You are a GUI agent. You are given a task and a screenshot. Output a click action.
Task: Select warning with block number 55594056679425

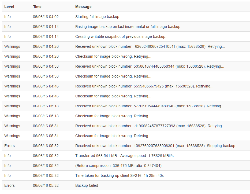tap(144, 86)
